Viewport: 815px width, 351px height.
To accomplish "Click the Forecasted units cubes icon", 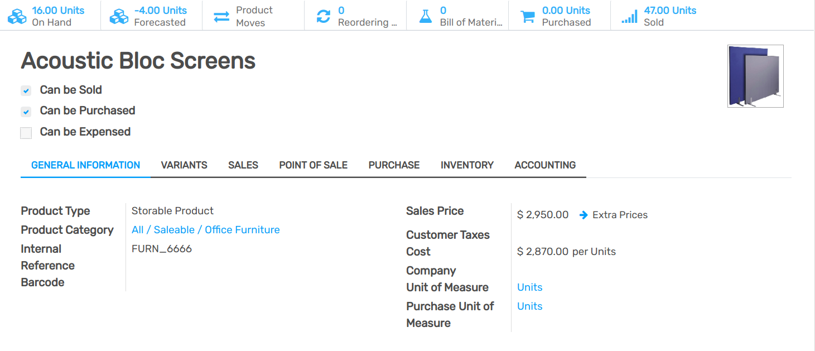I will (119, 16).
